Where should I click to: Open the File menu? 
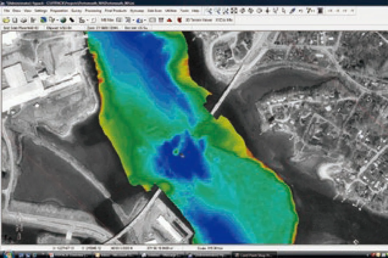(x=6, y=11)
